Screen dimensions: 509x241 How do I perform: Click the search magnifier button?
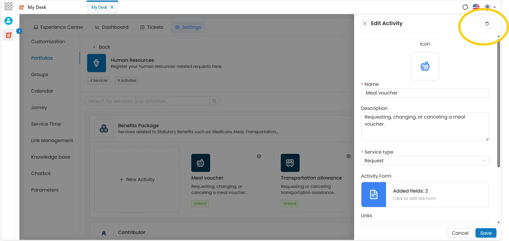(214, 101)
